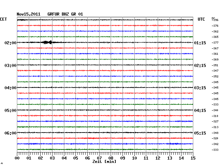This screenshot has height=167, width=220.
Task: Select minute tick label 15 on x-axis
Action: (193, 158)
